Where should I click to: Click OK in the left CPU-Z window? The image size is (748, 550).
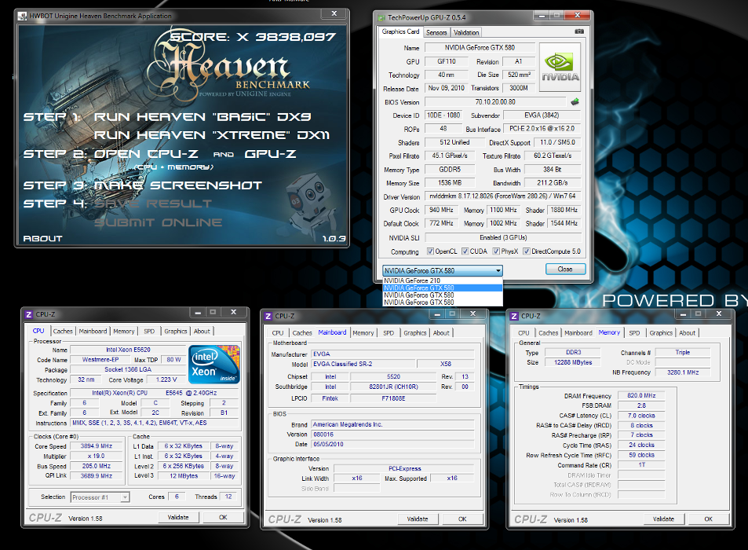pos(223,517)
